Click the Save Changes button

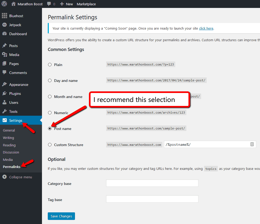coord(61,216)
